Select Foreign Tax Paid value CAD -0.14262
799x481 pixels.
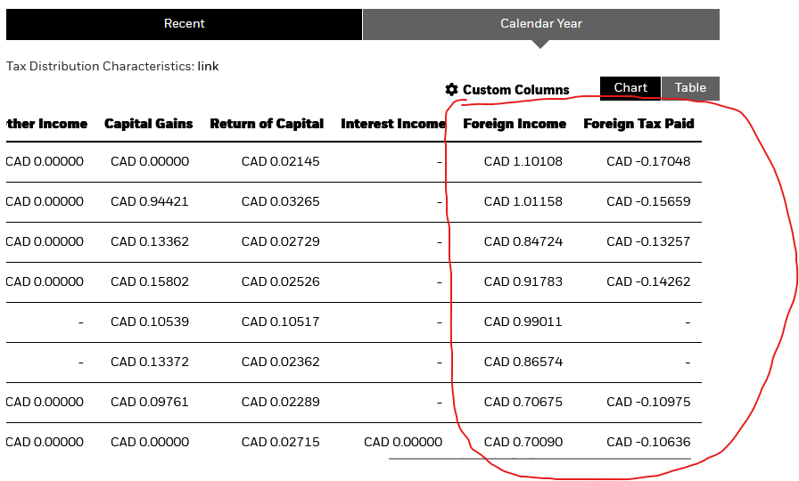point(648,282)
